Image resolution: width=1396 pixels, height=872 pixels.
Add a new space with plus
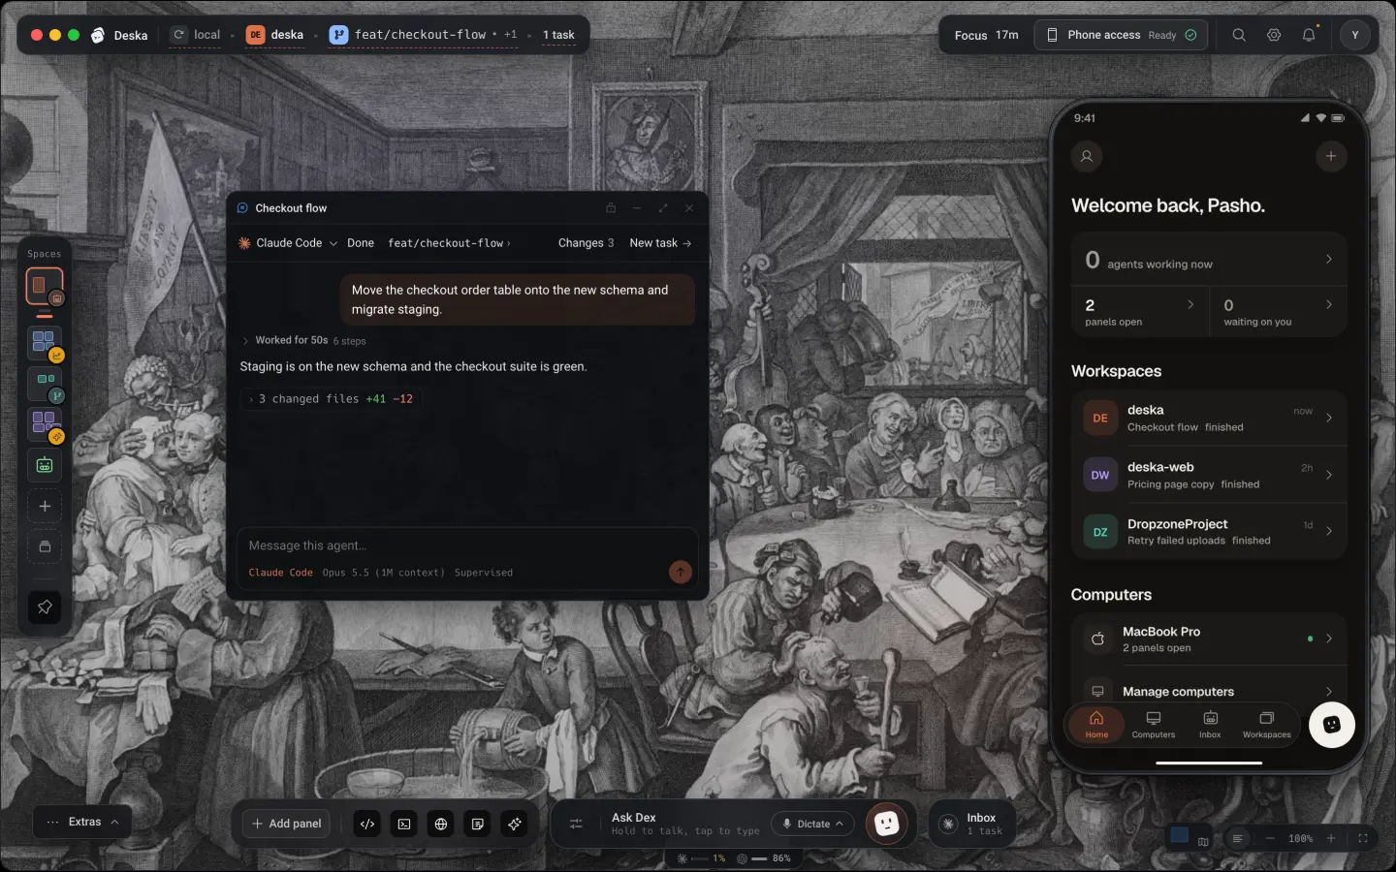click(x=45, y=506)
